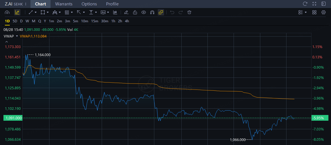Image resolution: width=331 pixels, height=145 pixels.
Task: Select the 30m interval
Action: coord(105,21)
